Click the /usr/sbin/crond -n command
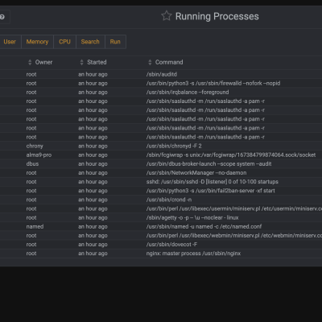Screen dimensions: 322x322 (169, 200)
